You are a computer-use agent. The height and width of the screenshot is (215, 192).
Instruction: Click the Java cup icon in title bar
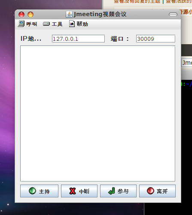coord(69,15)
